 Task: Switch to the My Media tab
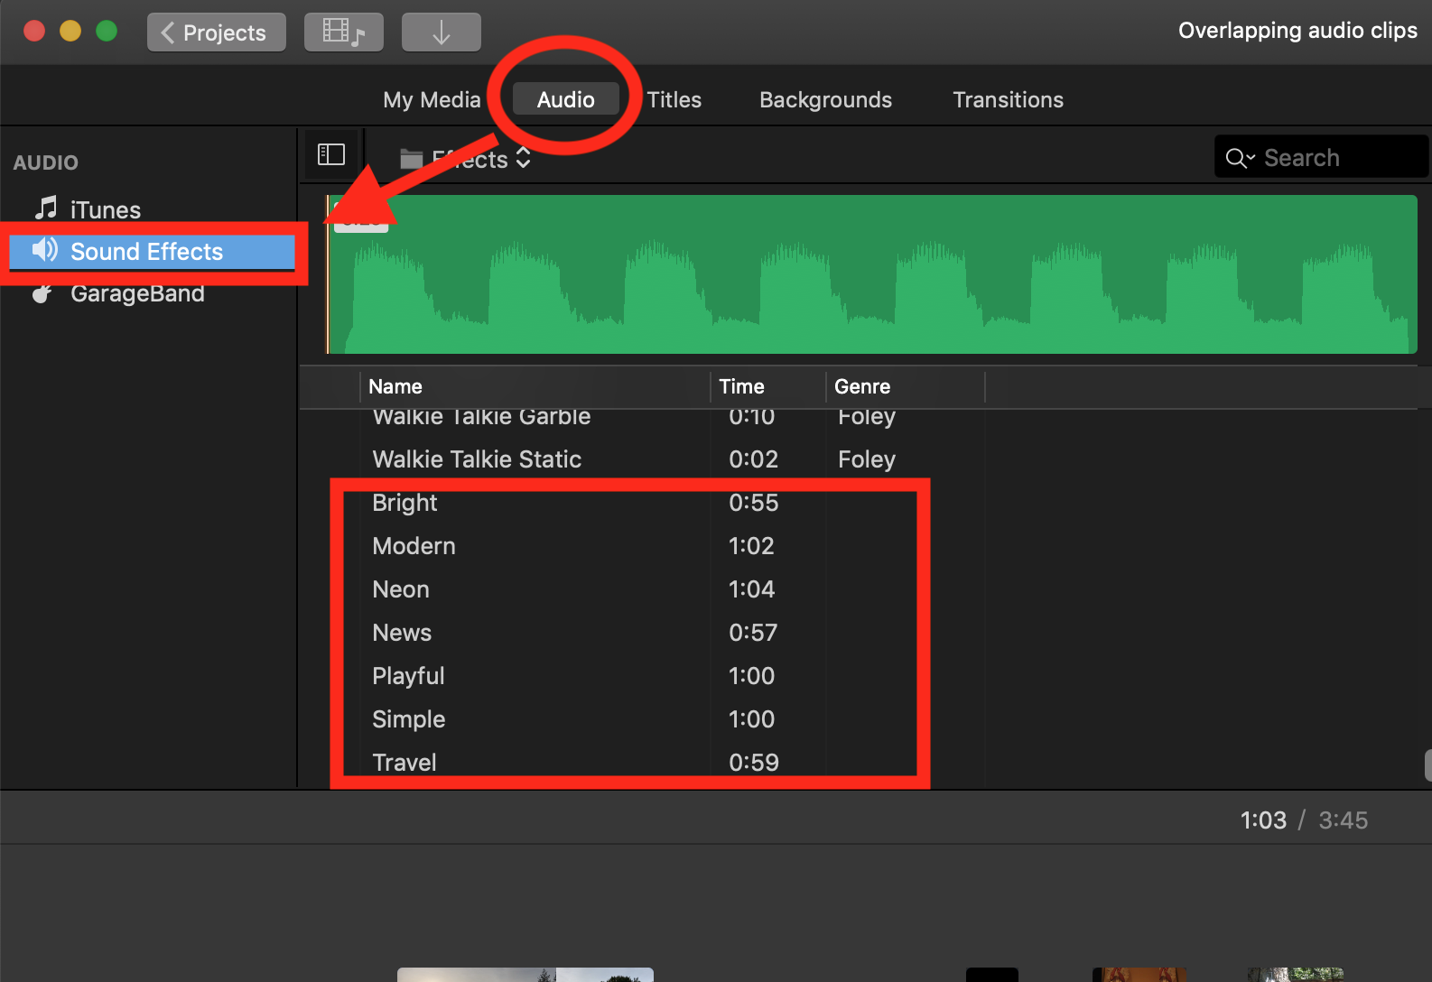tap(432, 100)
